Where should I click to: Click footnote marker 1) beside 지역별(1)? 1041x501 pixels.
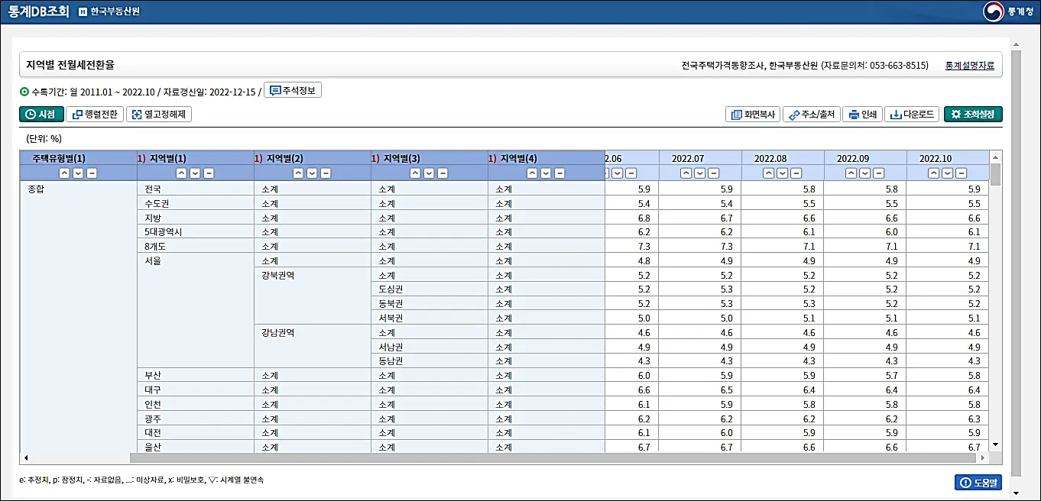[x=141, y=158]
